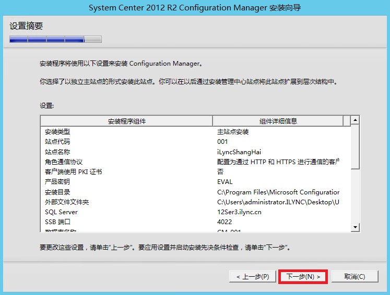Select the 安装目录 row label
Image resolution: width=390 pixels, height=295 pixels.
[x=57, y=192]
